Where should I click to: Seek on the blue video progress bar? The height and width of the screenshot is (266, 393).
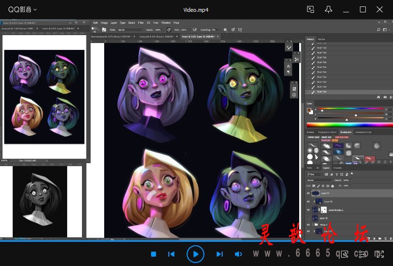click(x=196, y=241)
